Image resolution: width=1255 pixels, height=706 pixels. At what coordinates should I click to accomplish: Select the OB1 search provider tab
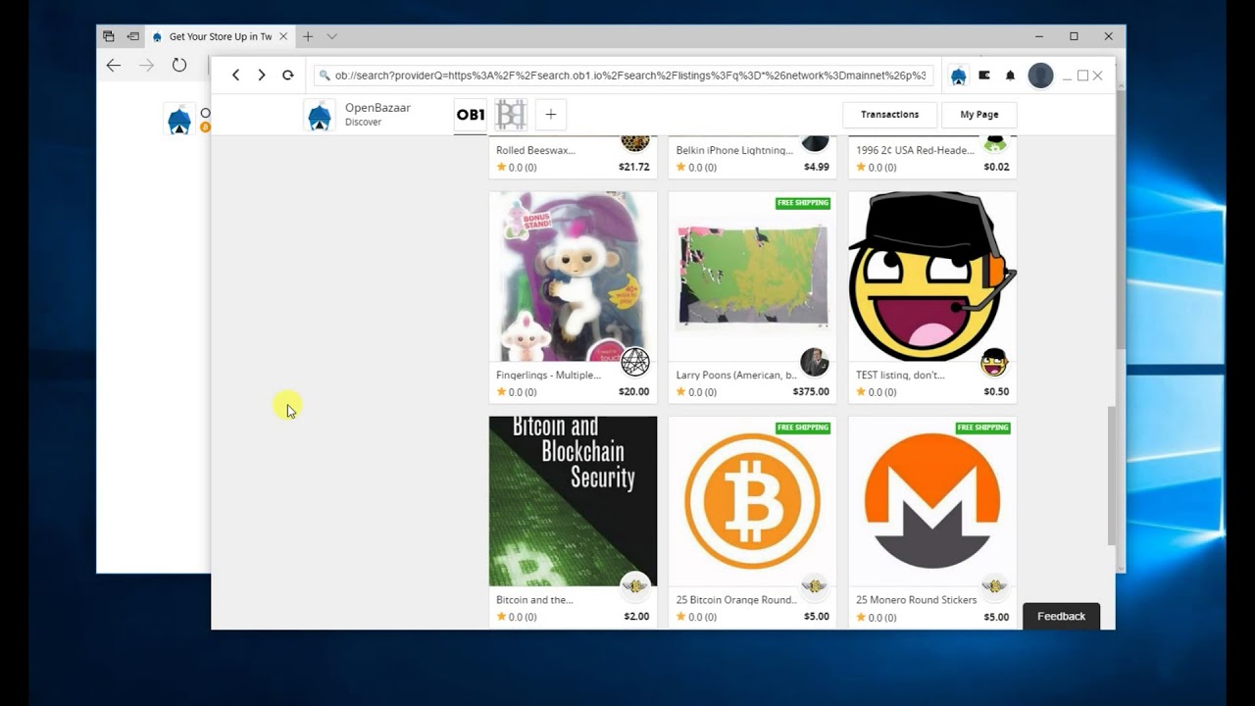(471, 115)
